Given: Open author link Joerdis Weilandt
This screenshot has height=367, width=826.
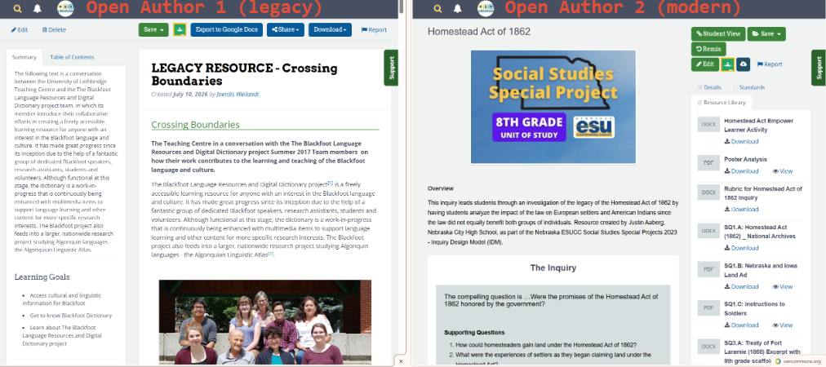Looking at the screenshot, I should [238, 95].
